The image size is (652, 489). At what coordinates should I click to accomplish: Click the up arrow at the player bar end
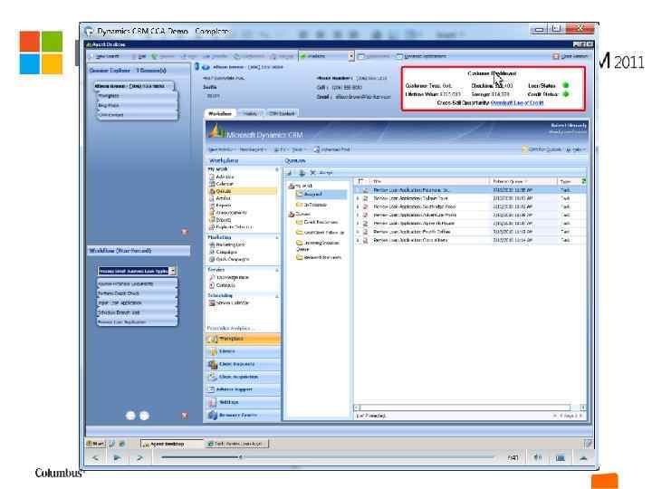point(583,458)
